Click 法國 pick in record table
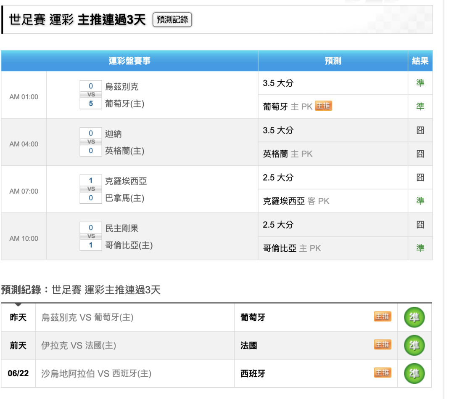This screenshot has height=399, width=454. [249, 346]
